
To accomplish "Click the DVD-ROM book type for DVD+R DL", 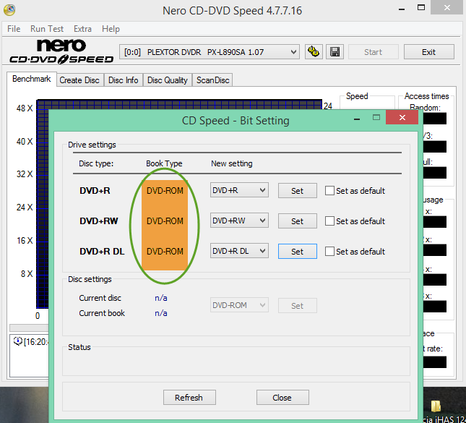I will point(165,252).
